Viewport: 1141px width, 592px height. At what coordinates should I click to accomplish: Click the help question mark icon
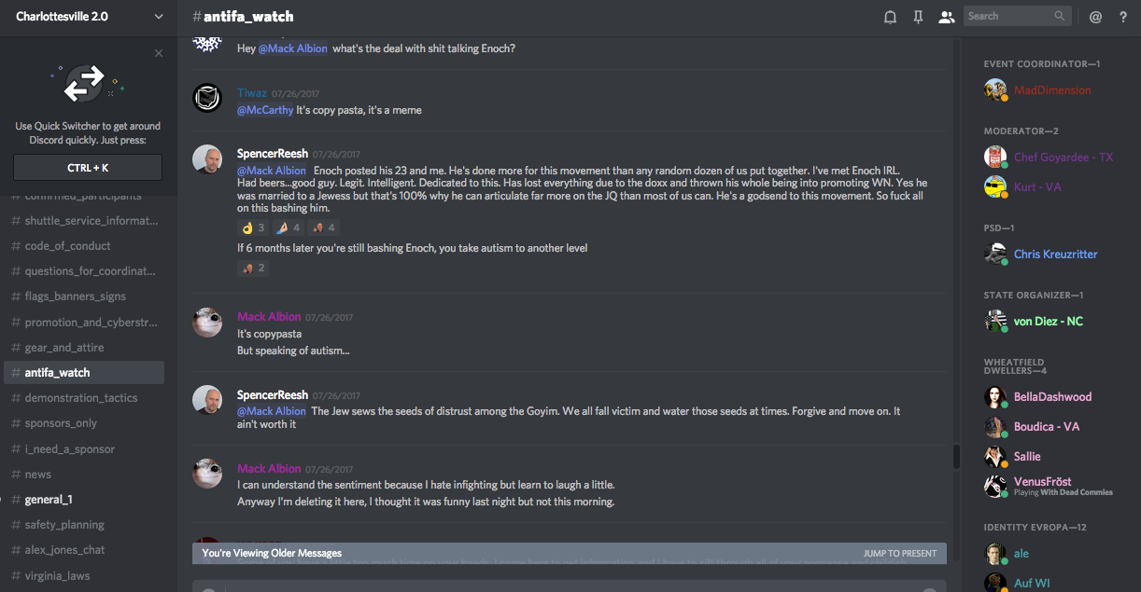click(1123, 17)
